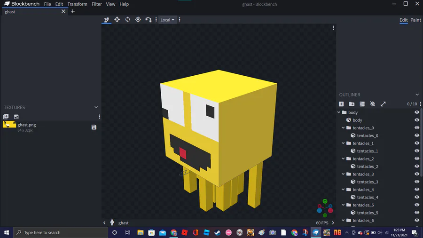This screenshot has width=423, height=238.
Task: Open the View menu
Action: click(110, 4)
